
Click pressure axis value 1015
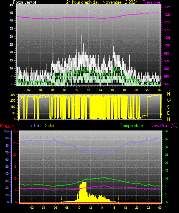point(167,22)
